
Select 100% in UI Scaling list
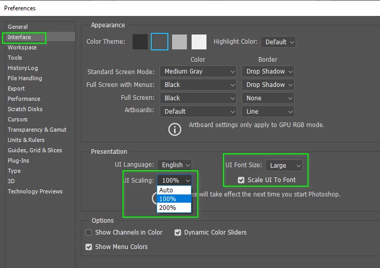click(x=174, y=199)
